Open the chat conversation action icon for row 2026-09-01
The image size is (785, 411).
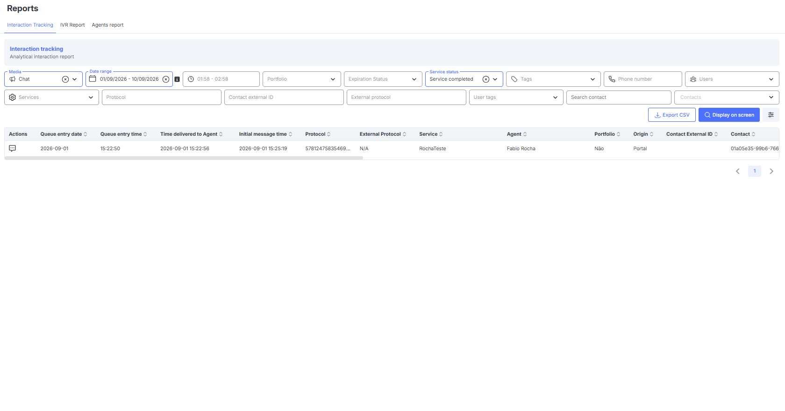click(13, 148)
